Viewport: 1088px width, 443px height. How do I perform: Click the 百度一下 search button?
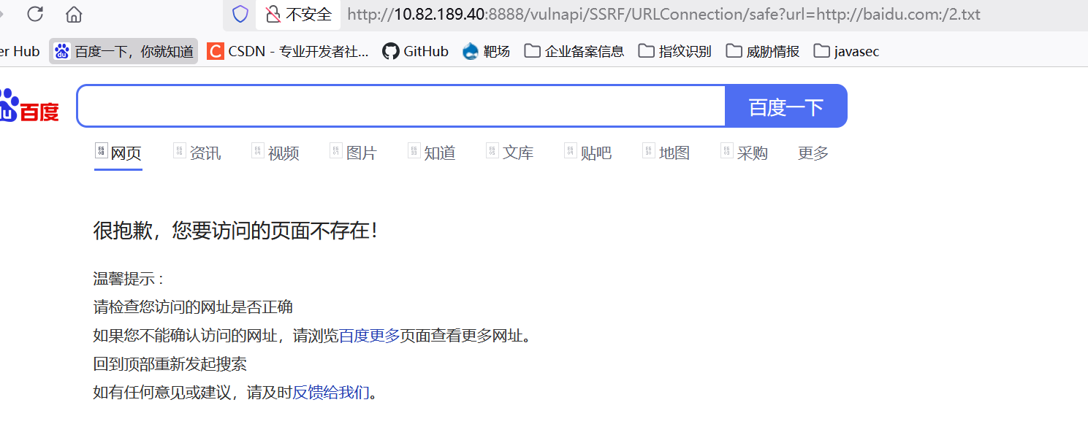pos(786,107)
